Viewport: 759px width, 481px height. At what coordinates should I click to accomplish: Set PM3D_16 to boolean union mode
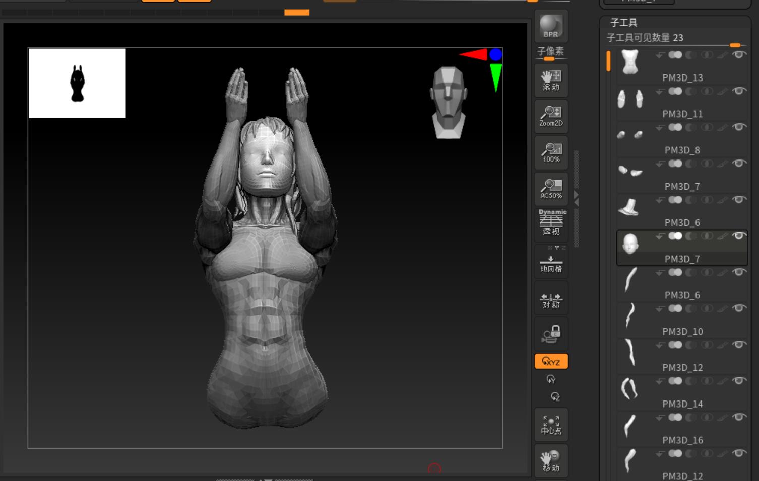(675, 417)
